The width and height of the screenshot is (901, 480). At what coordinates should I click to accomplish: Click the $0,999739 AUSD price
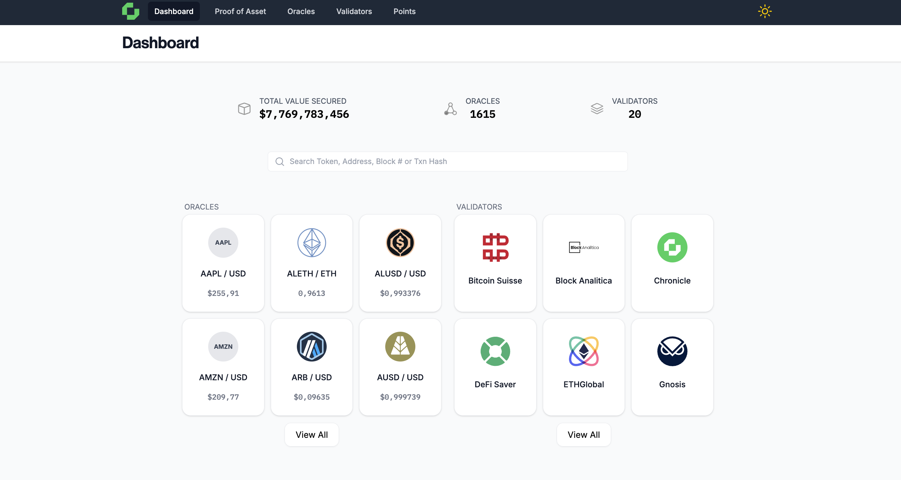[400, 397]
